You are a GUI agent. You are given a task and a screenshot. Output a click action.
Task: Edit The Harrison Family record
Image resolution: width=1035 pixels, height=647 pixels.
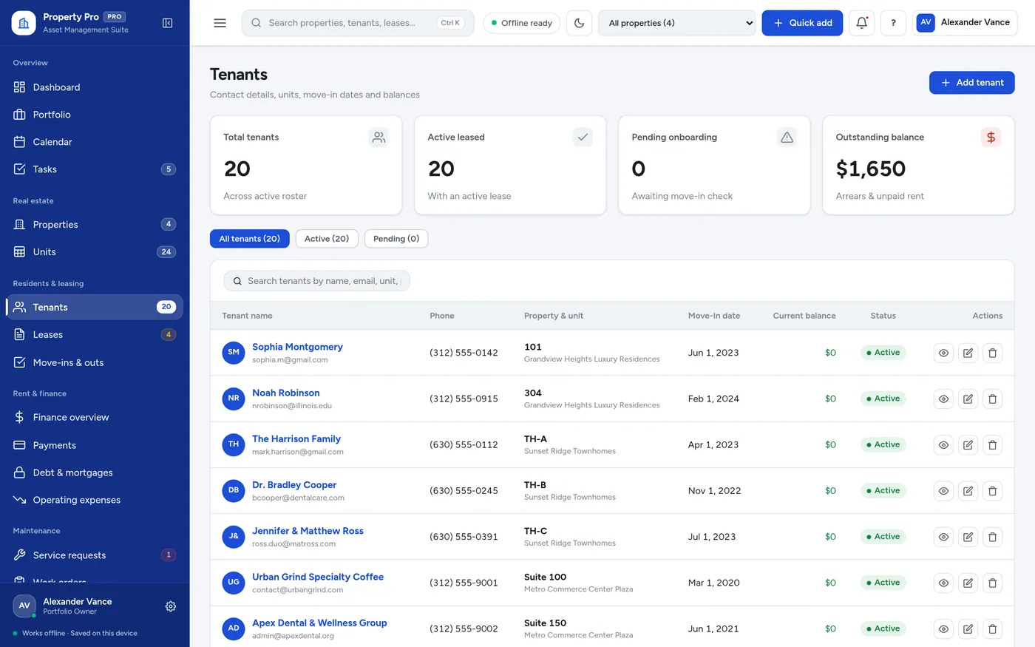click(x=968, y=445)
